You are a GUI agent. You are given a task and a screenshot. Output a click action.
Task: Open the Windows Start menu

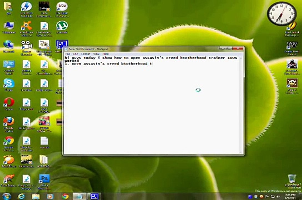(x=7, y=196)
